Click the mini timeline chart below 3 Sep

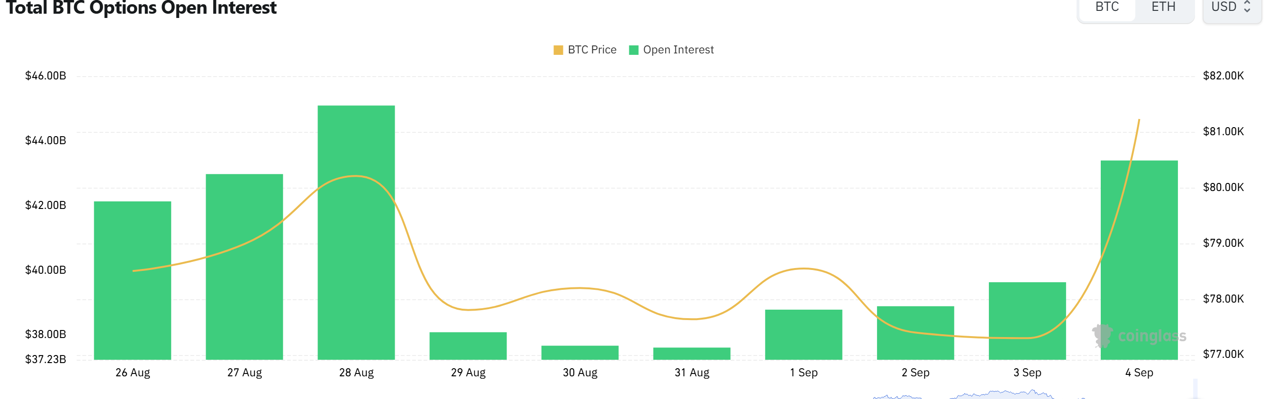(1002, 394)
